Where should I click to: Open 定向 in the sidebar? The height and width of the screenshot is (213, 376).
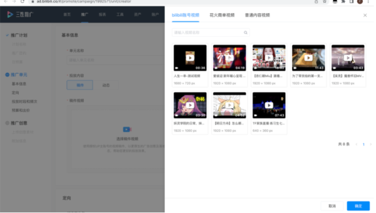(x=15, y=93)
